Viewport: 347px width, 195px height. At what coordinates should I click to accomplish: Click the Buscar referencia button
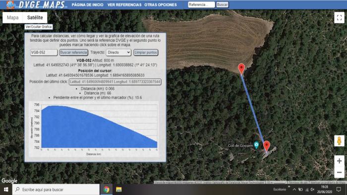point(74,53)
